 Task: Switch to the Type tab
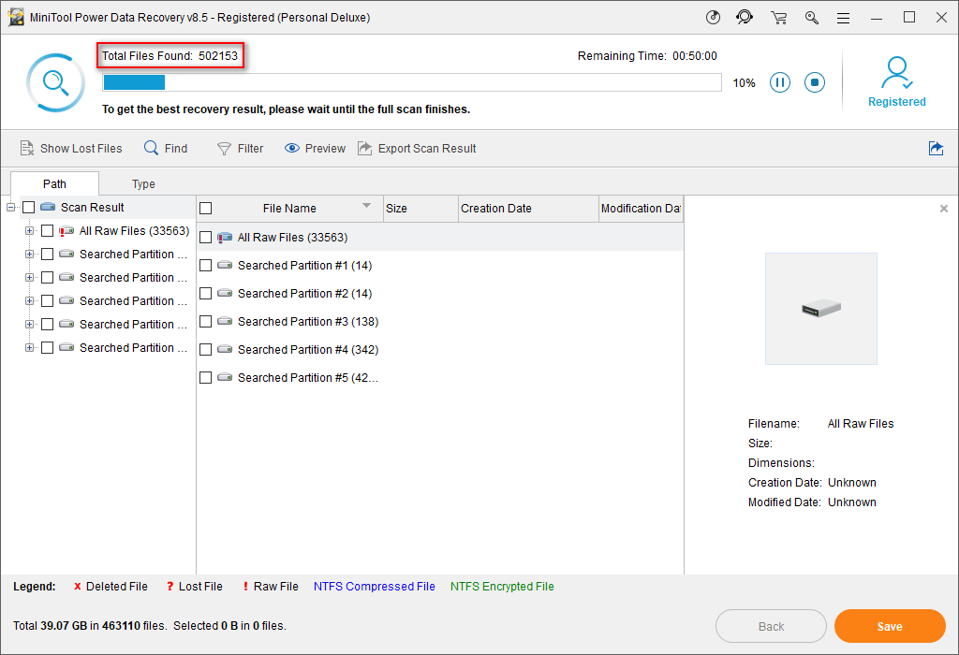[x=143, y=184]
